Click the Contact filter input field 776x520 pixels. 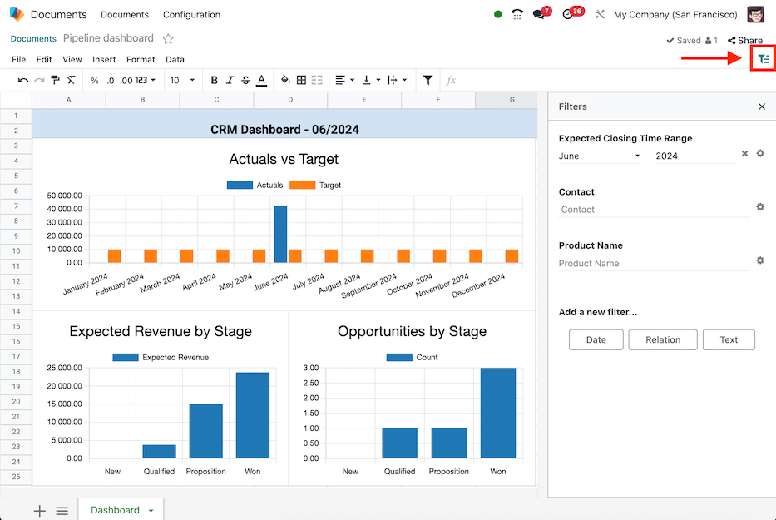click(x=654, y=210)
